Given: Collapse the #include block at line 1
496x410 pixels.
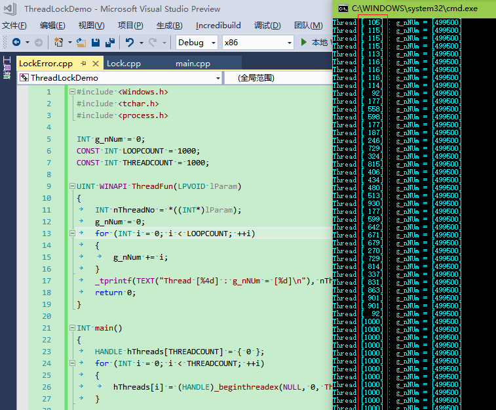Looking at the screenshot, I should tap(71, 92).
